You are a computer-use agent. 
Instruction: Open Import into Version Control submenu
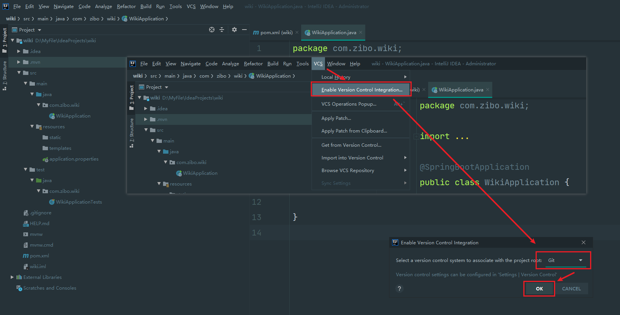tap(361, 157)
